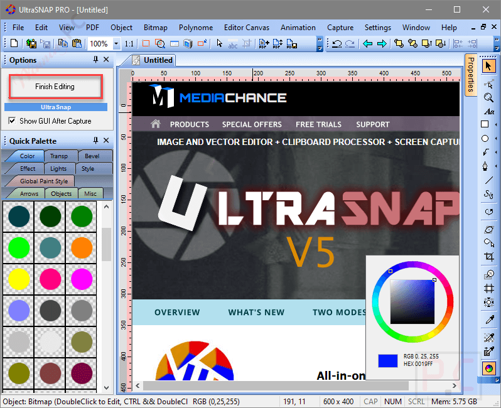
Task: Click the Finish Editing button
Action: point(55,87)
